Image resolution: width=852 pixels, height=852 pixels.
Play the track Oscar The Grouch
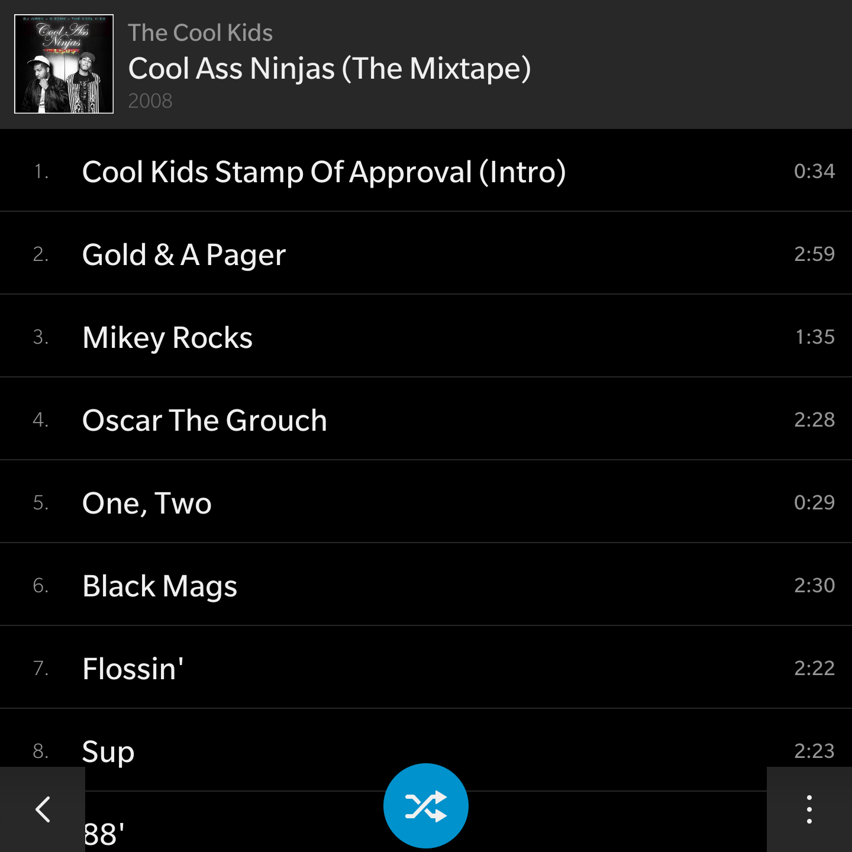pos(426,419)
